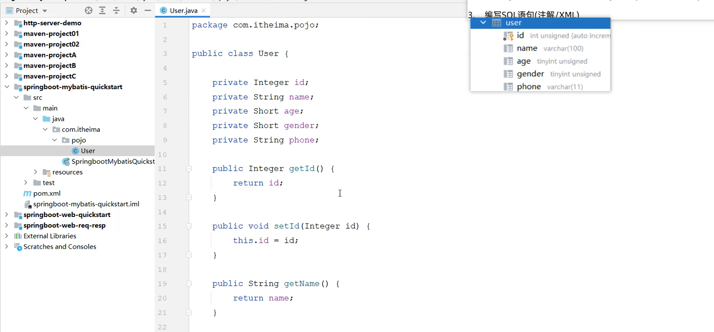Open Scratches and Consoles

click(x=59, y=247)
